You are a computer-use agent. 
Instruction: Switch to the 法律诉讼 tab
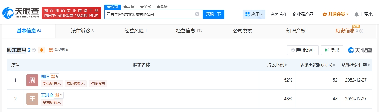(82, 31)
